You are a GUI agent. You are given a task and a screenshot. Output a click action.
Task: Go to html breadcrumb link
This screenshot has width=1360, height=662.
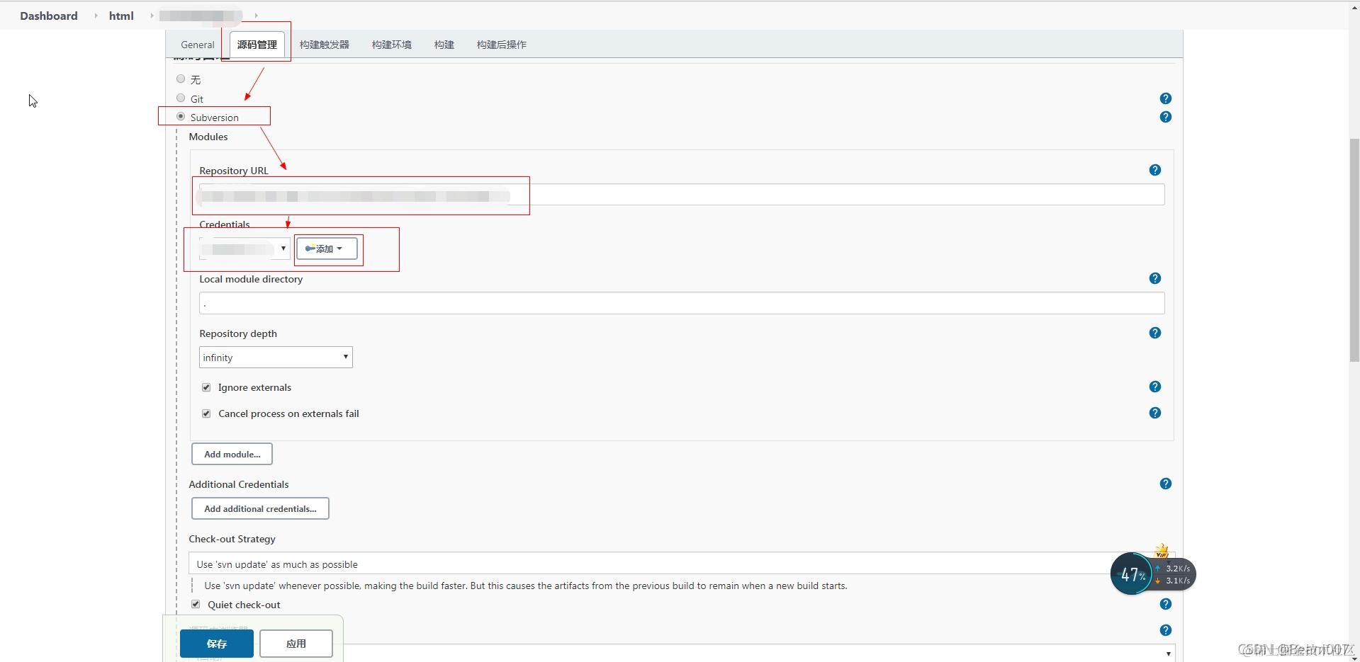tap(121, 16)
